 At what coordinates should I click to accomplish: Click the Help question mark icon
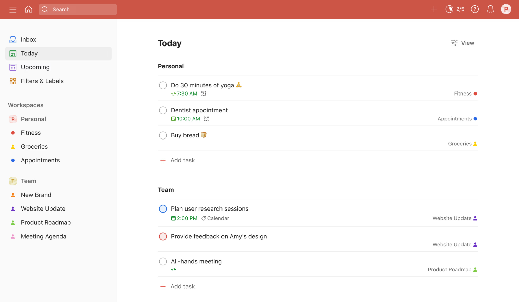click(x=475, y=9)
